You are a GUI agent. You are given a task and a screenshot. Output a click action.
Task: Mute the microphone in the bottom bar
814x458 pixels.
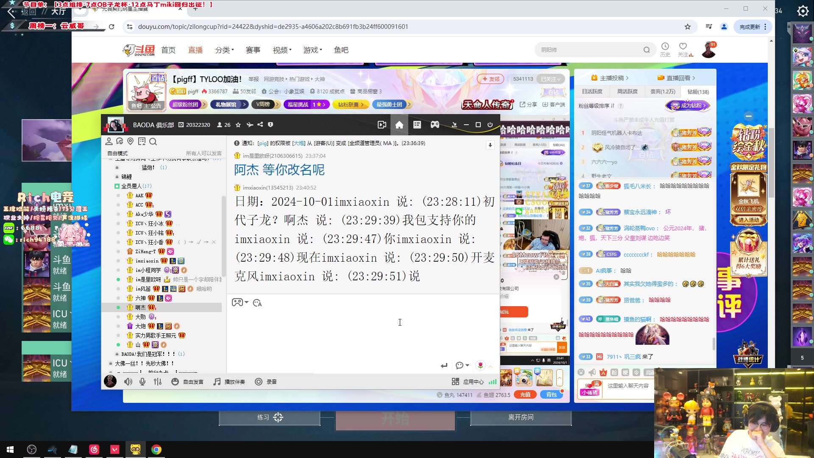point(142,382)
